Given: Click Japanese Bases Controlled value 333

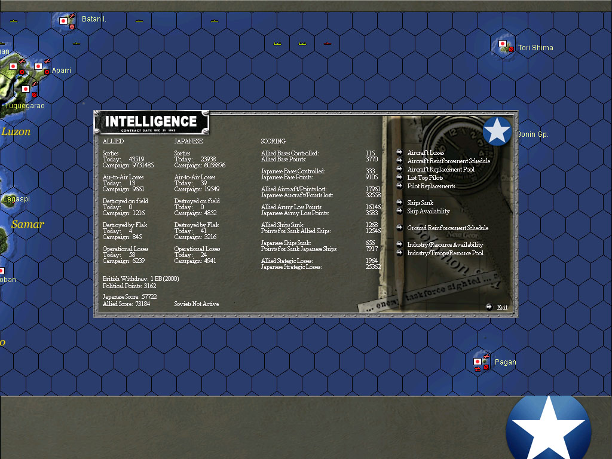Looking at the screenshot, I should [370, 171].
